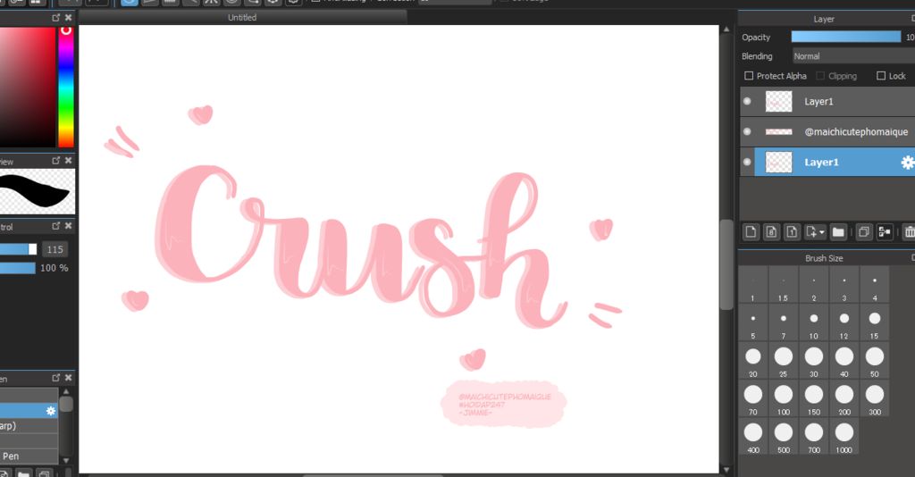The height and width of the screenshot is (477, 915).
Task: Close the color panel
Action: point(68,18)
